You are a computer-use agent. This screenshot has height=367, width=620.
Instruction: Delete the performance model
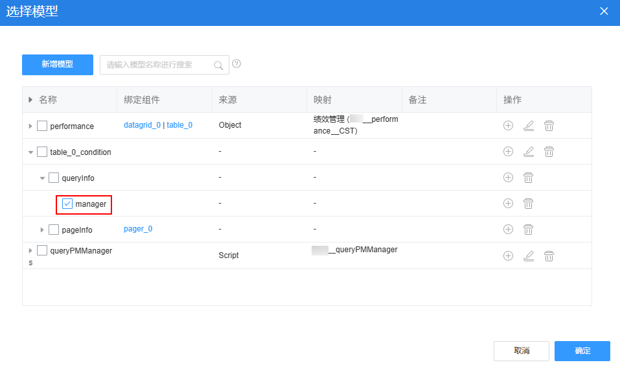(549, 126)
